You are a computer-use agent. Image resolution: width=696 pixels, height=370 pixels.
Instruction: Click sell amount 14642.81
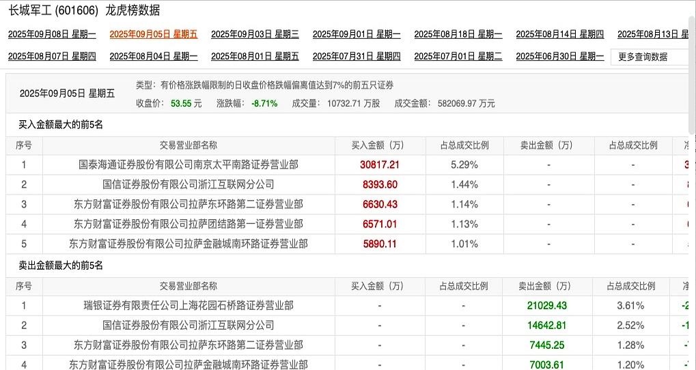pos(547,325)
